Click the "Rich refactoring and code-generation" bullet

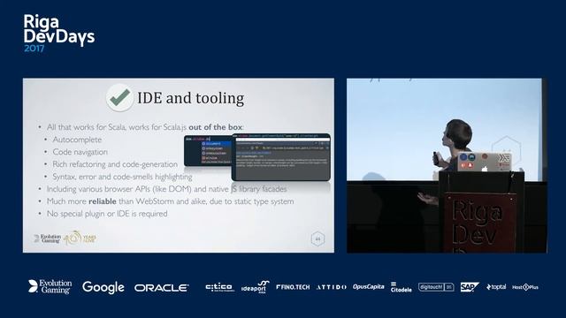tap(115, 164)
